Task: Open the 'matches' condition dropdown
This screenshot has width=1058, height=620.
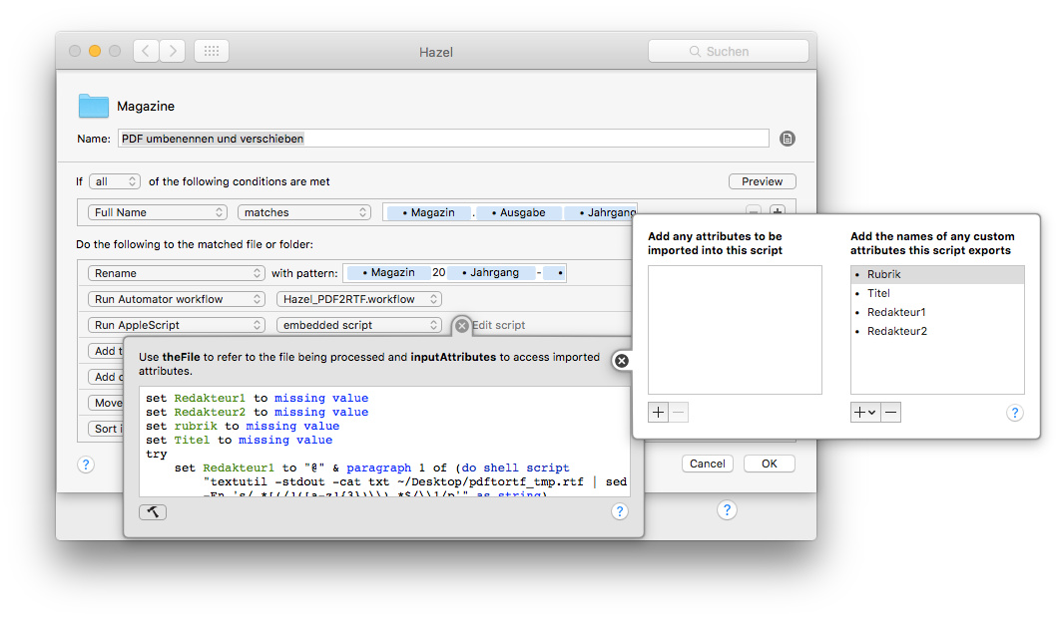Action: pos(304,212)
